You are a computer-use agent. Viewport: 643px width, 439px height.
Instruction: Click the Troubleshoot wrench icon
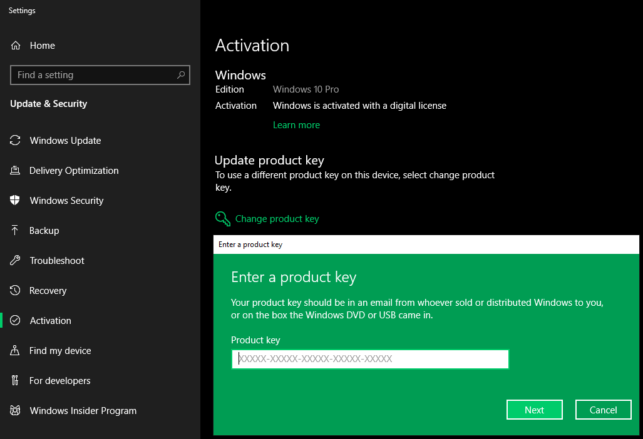[x=15, y=260]
